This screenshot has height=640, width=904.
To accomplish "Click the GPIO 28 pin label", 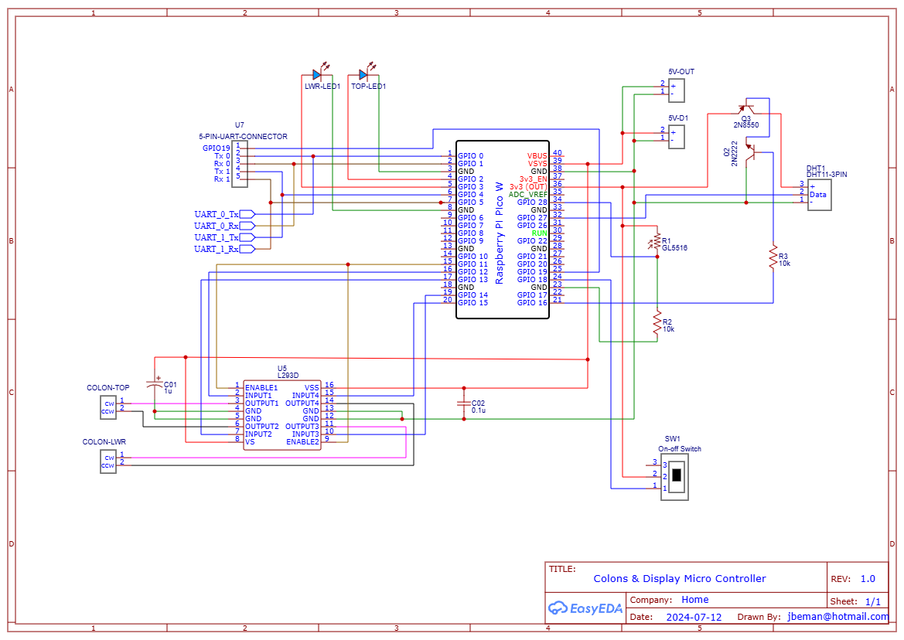I will pos(531,203).
